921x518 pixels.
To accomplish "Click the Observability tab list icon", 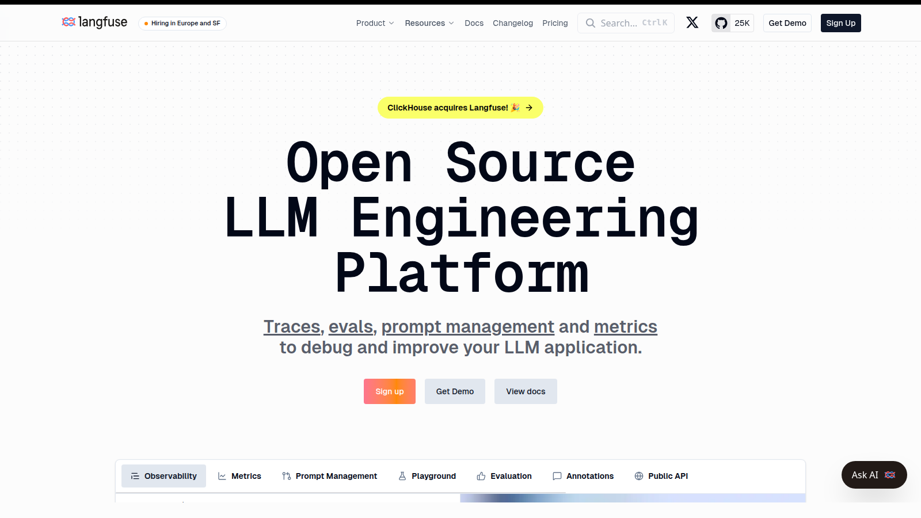I will click(x=135, y=476).
